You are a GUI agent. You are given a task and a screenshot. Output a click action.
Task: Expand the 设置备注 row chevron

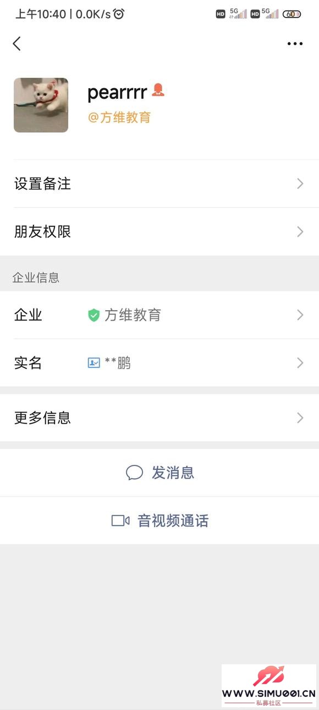(300, 184)
